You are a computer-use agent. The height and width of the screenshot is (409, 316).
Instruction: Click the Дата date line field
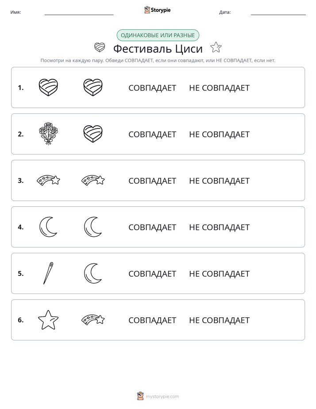pyautogui.click(x=278, y=12)
